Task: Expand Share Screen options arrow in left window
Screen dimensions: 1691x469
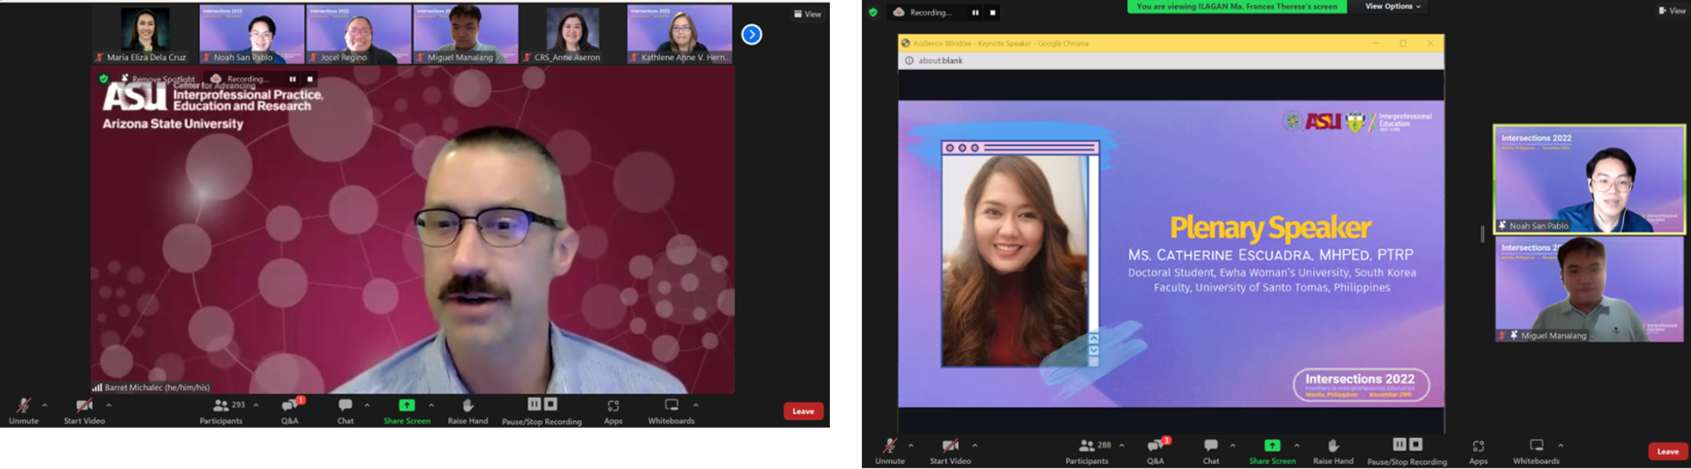Action: 431,405
